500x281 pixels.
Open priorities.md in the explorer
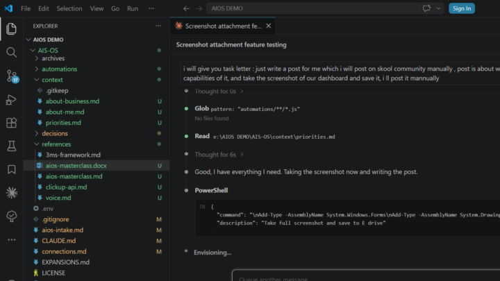pos(63,123)
